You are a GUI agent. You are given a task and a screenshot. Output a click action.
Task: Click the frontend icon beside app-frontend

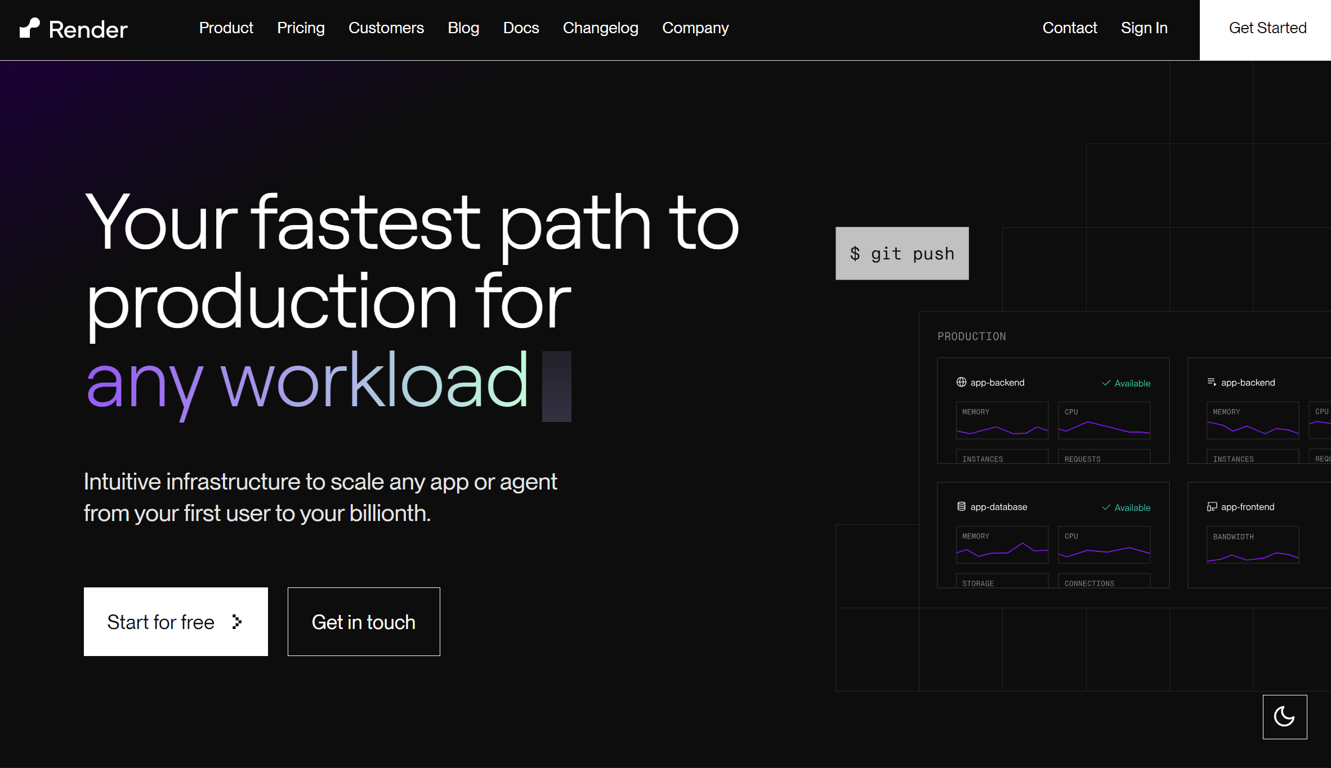[x=1212, y=507]
